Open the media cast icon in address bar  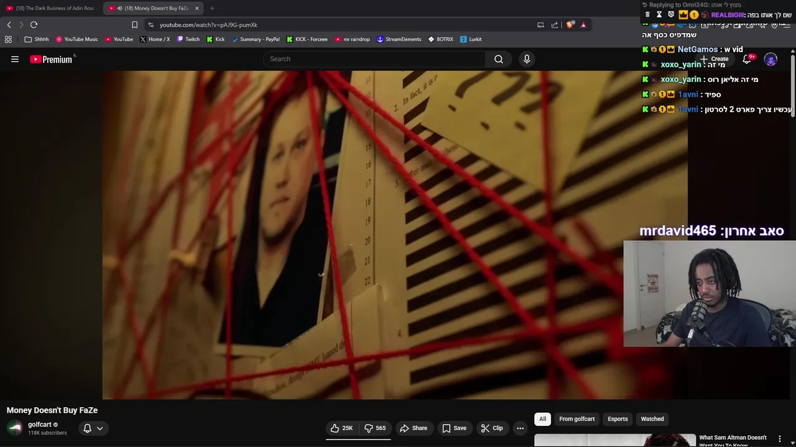point(540,25)
